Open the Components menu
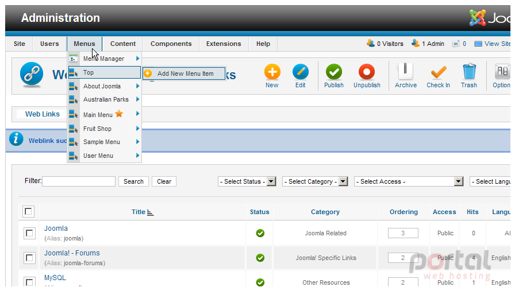511x287 pixels. (171, 44)
